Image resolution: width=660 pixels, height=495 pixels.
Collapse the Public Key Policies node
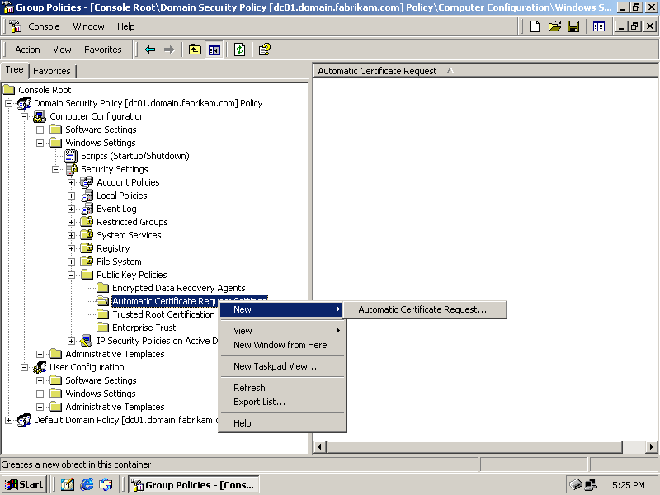(x=72, y=275)
